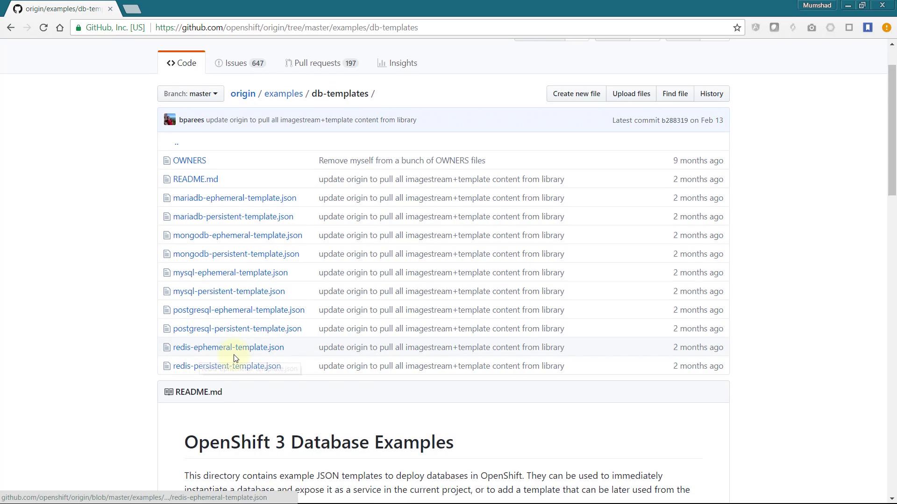Viewport: 897px width, 504px height.
Task: Click the History button
Action: 711,94
